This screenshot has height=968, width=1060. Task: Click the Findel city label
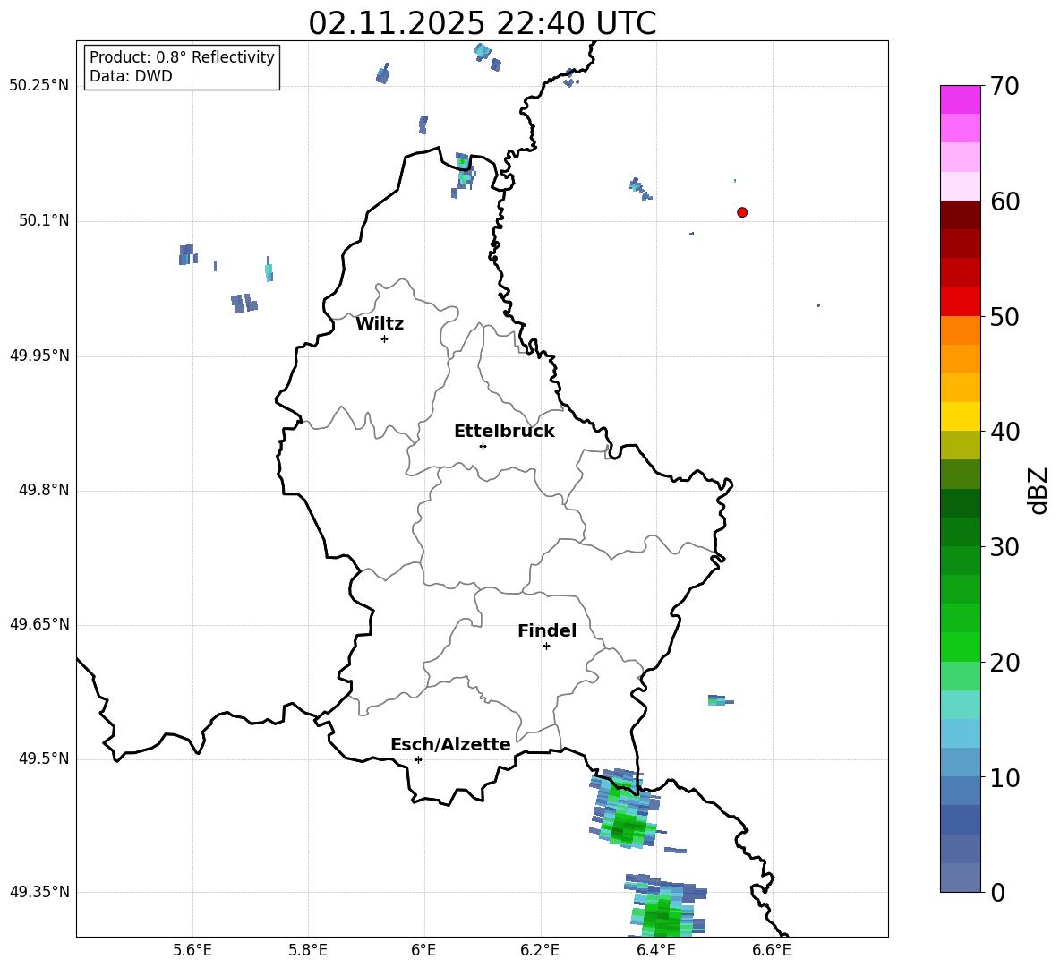click(x=547, y=630)
